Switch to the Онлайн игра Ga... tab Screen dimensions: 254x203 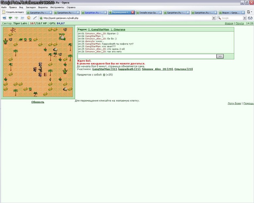(x=147, y=13)
